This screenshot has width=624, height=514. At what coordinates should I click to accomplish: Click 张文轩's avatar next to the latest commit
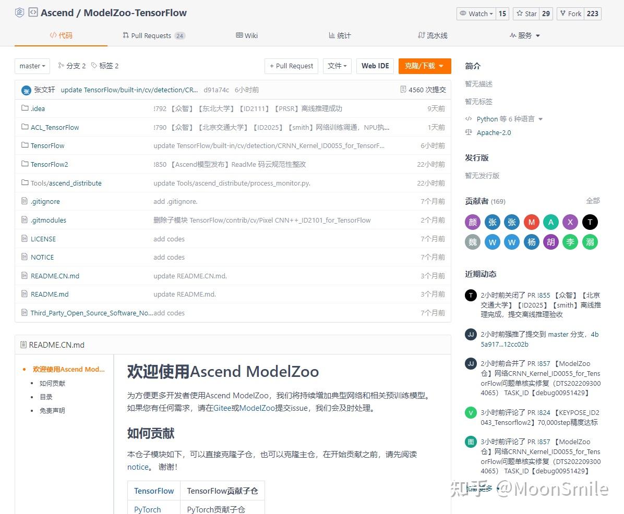(x=26, y=89)
